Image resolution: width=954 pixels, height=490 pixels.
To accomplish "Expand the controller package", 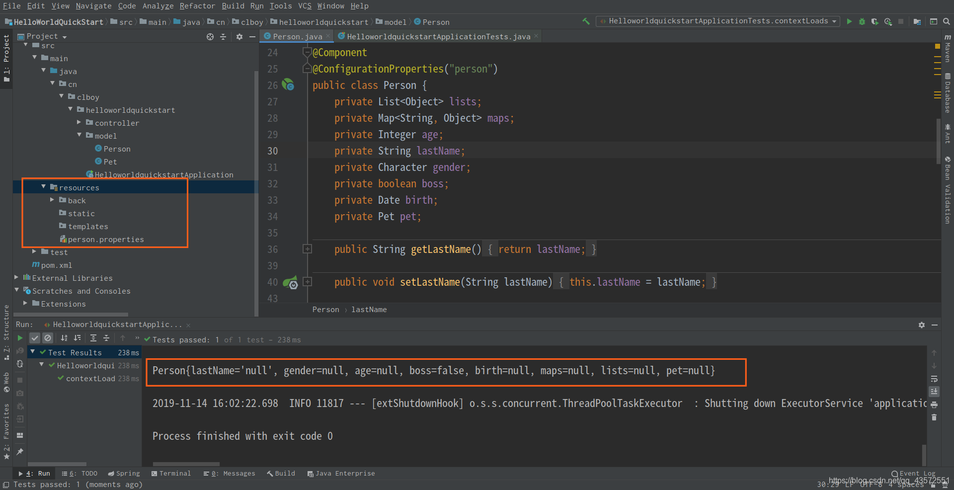I will pos(79,122).
